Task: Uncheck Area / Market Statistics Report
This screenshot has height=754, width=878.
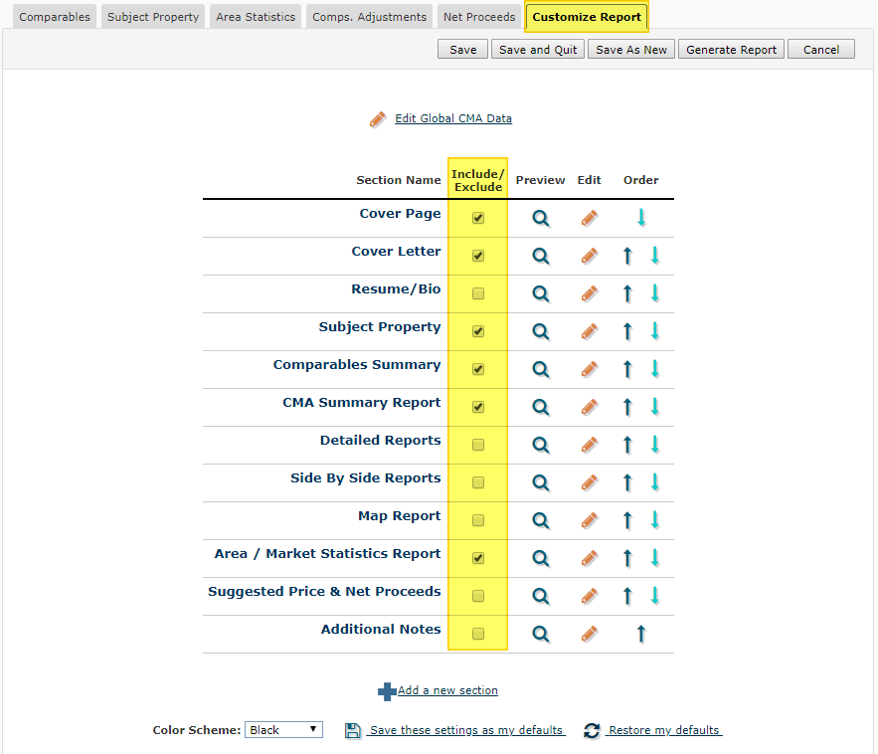Action: [478, 558]
